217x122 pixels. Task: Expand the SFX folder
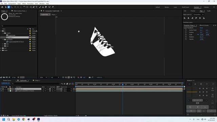(x=3, y=46)
